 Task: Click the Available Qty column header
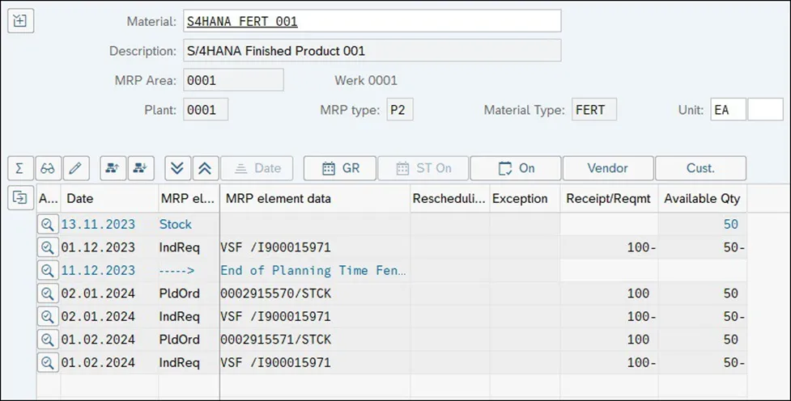(700, 198)
